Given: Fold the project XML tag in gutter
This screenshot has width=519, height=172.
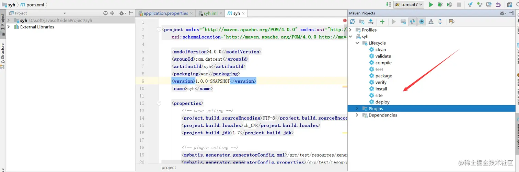Looking at the screenshot, I should tap(159, 29).
